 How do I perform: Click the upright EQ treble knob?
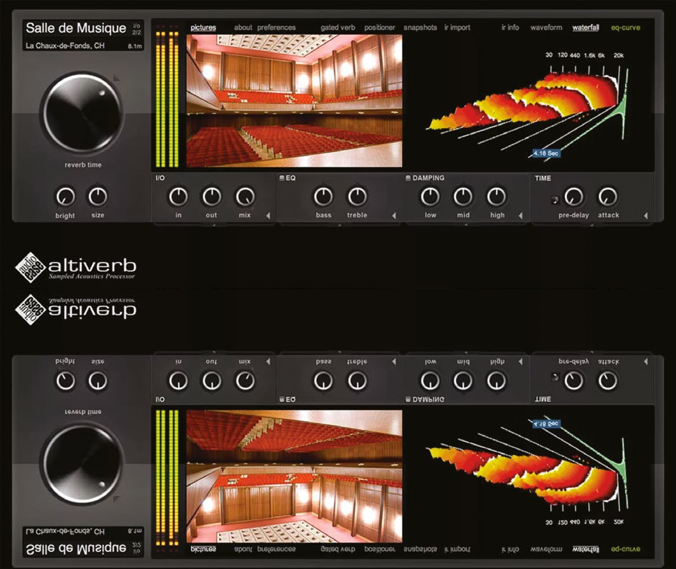pos(357,197)
